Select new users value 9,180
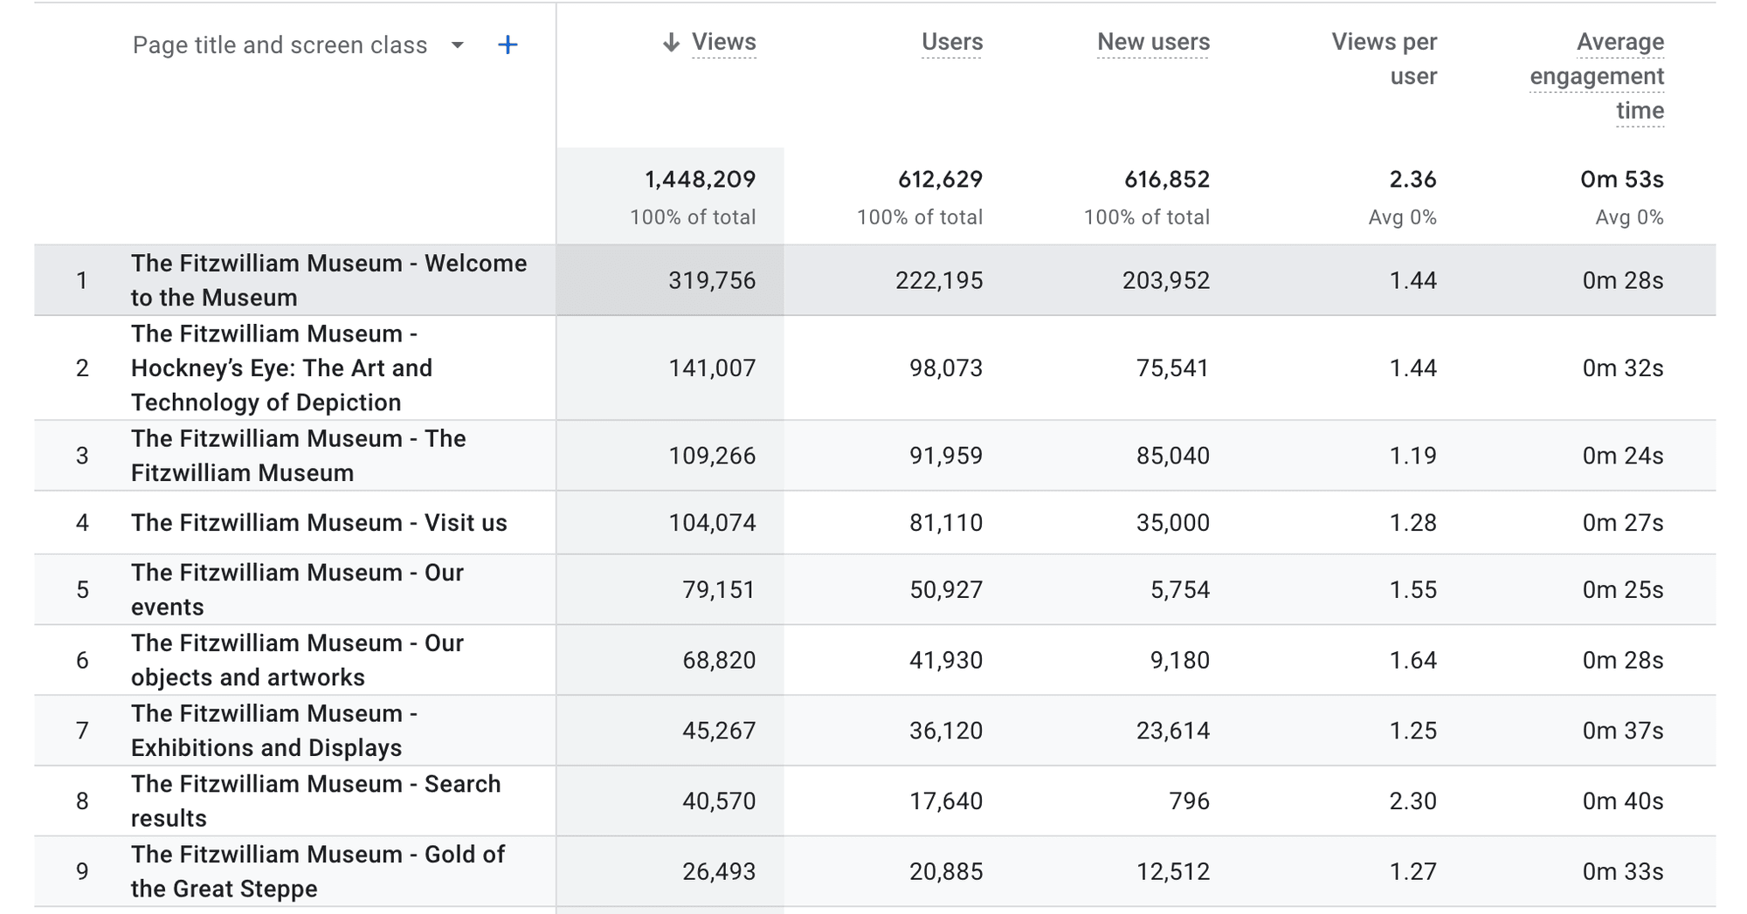 (1180, 660)
